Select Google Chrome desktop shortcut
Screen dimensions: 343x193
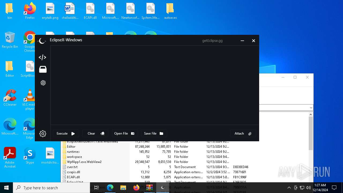coord(29,42)
